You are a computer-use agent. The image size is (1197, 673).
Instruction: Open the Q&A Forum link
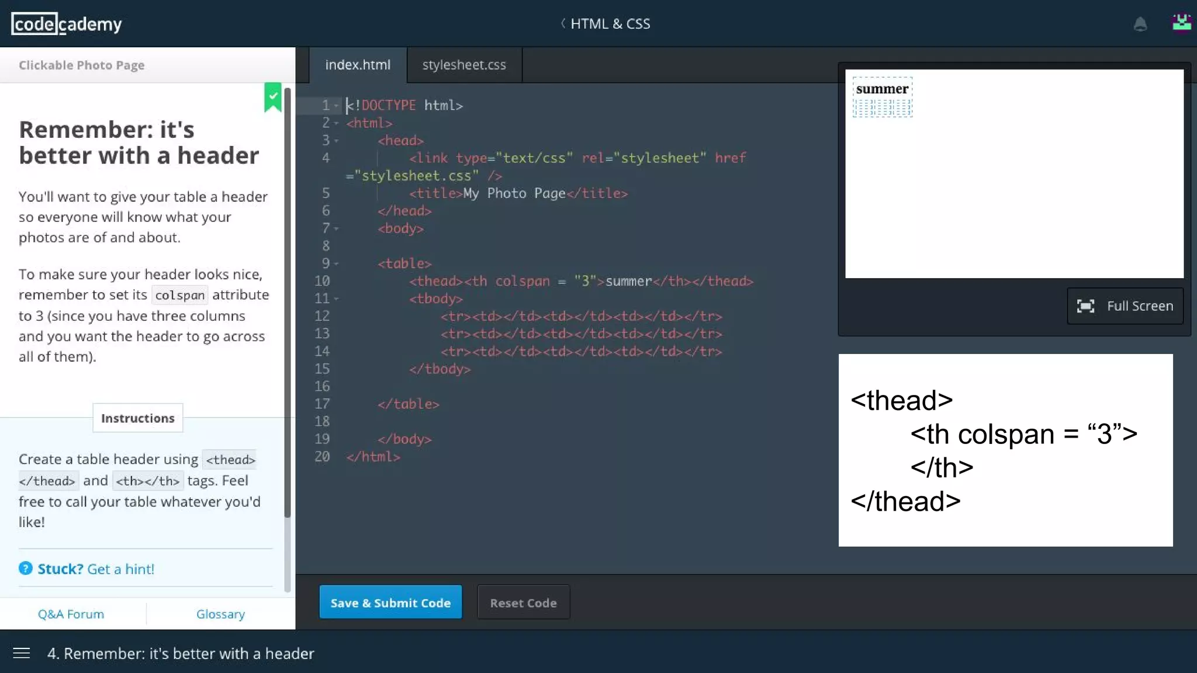click(71, 614)
